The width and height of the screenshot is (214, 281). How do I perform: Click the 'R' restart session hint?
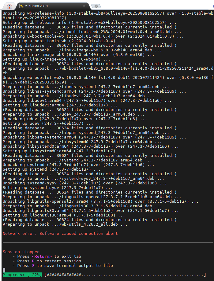point(33,261)
